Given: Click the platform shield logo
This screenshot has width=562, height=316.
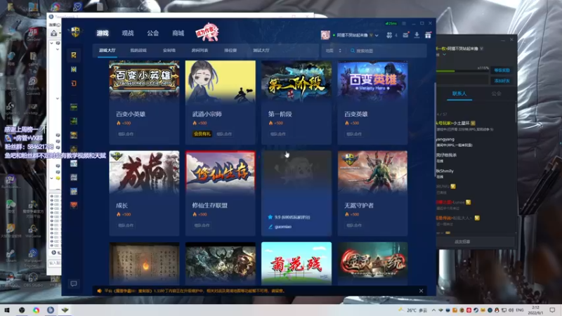Looking at the screenshot, I should pos(75,32).
